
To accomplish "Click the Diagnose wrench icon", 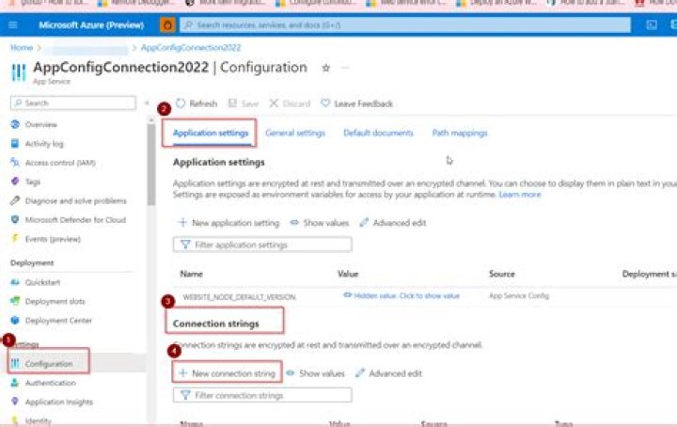I will [15, 200].
